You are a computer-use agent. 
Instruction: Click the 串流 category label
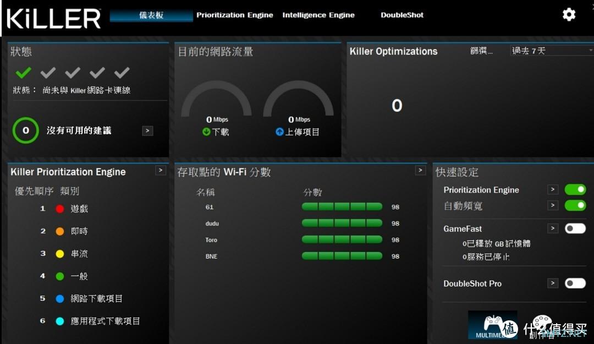79,254
